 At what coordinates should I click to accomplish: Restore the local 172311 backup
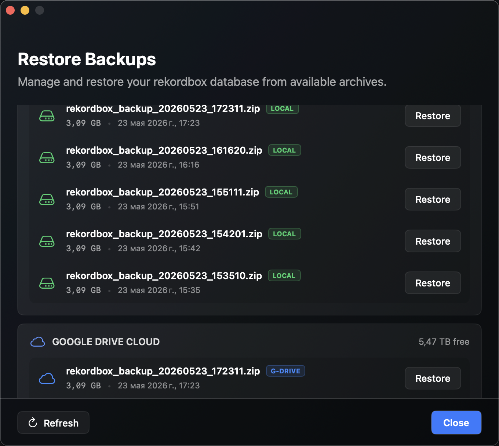433,116
